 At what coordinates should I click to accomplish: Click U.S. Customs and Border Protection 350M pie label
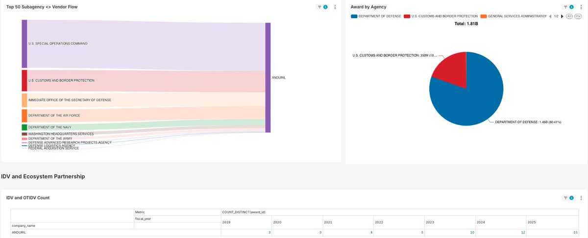[x=394, y=55]
